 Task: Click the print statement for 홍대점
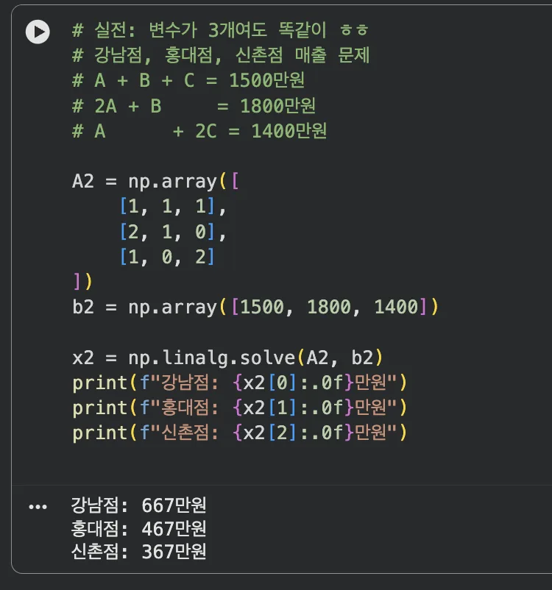coord(240,408)
